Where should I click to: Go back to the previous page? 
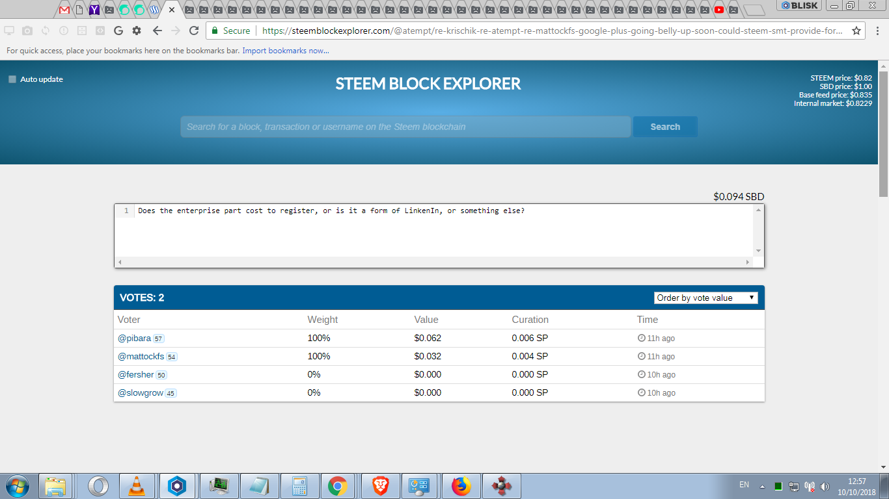(157, 31)
